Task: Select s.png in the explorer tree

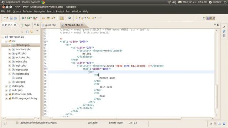Action: [19, 78]
